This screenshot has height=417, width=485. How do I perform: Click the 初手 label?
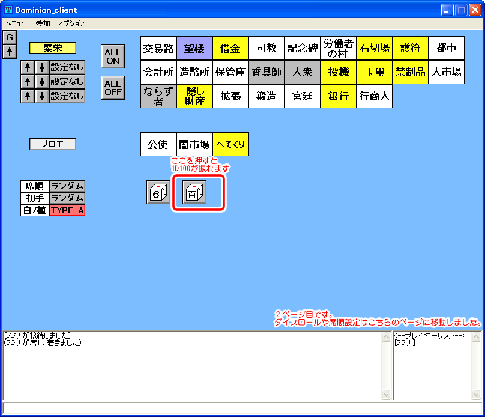click(35, 198)
